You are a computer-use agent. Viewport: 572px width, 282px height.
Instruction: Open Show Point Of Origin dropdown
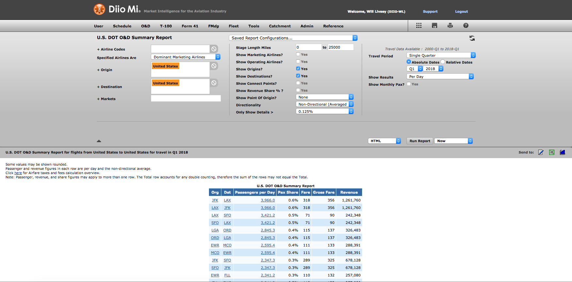tap(325, 97)
